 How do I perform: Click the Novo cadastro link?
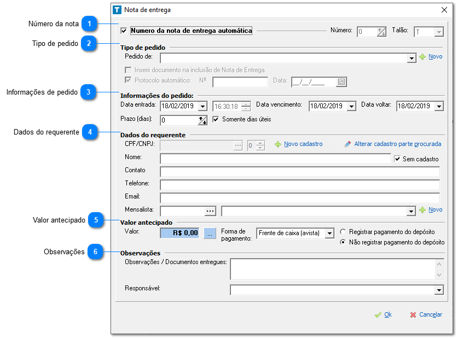[303, 144]
